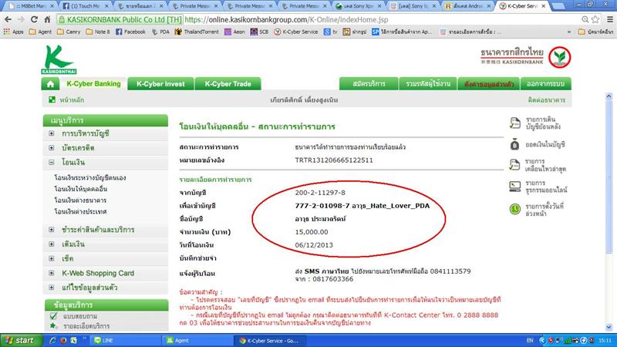
Task: Click the taskbar clock showing 15:11
Action: pos(605,341)
